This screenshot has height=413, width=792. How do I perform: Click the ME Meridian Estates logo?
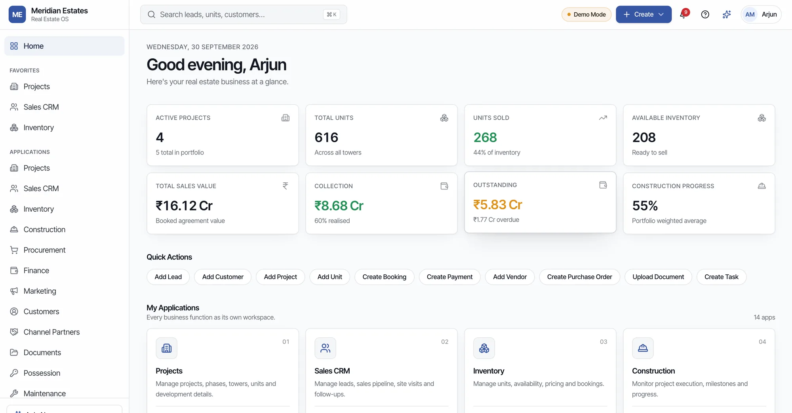click(17, 14)
